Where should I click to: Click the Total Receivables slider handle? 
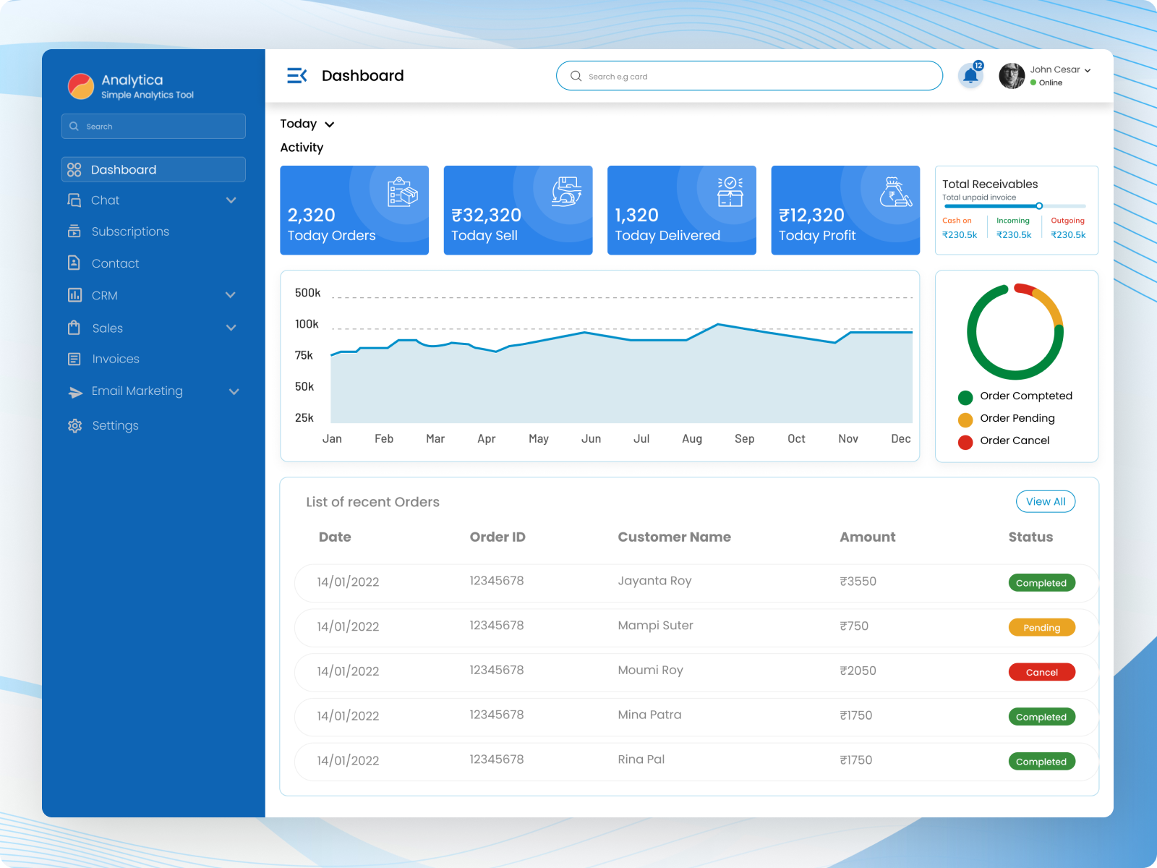click(1039, 206)
